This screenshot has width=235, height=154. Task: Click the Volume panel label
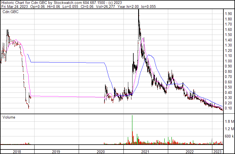tap(9, 117)
